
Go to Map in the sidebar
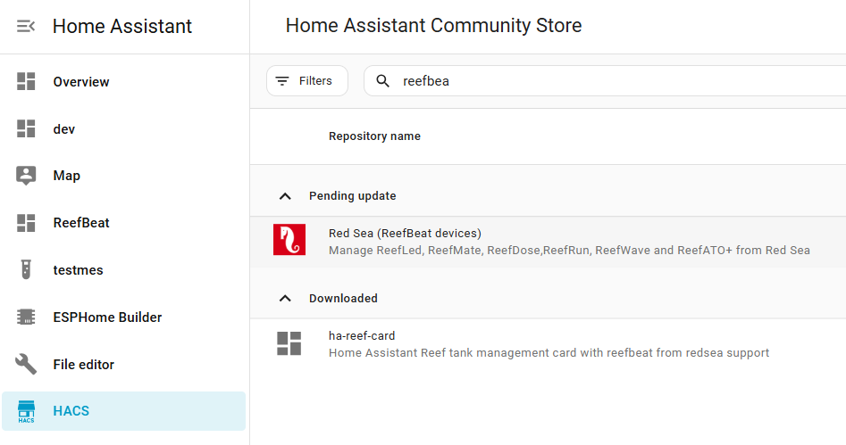click(x=123, y=176)
